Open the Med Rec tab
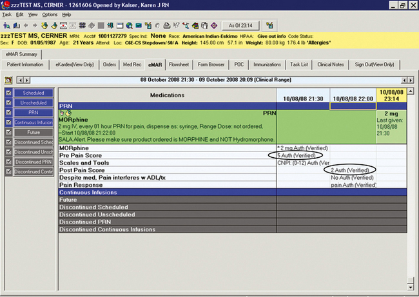Viewport: 419px width, 297px height. [132, 64]
